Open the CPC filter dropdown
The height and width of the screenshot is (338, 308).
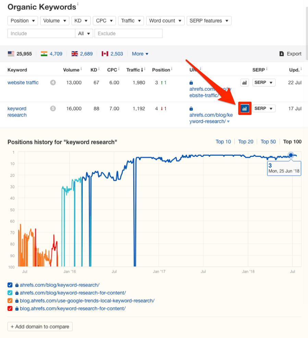(x=104, y=21)
